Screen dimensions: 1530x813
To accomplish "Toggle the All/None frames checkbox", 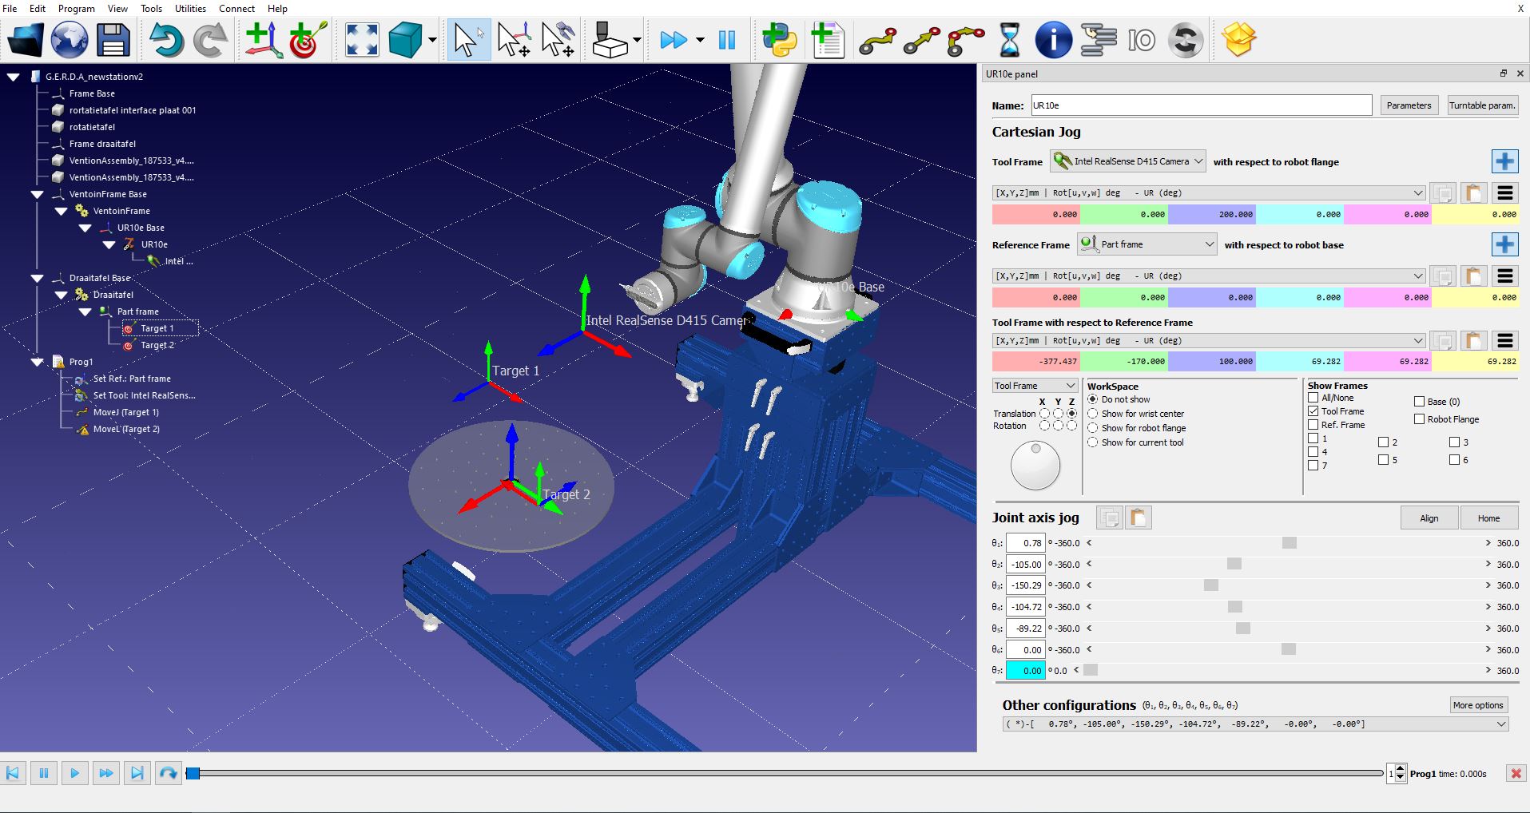I will click(1313, 398).
